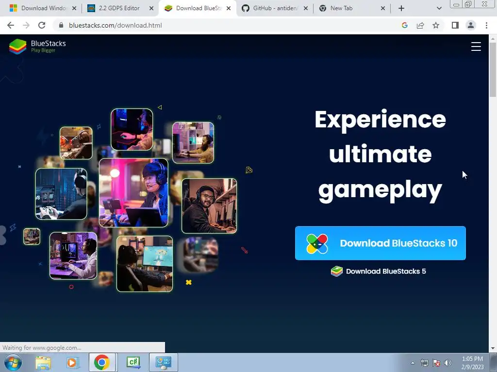Click the Download BlueStacks 5 link
Image resolution: width=497 pixels, height=372 pixels.
(378, 271)
